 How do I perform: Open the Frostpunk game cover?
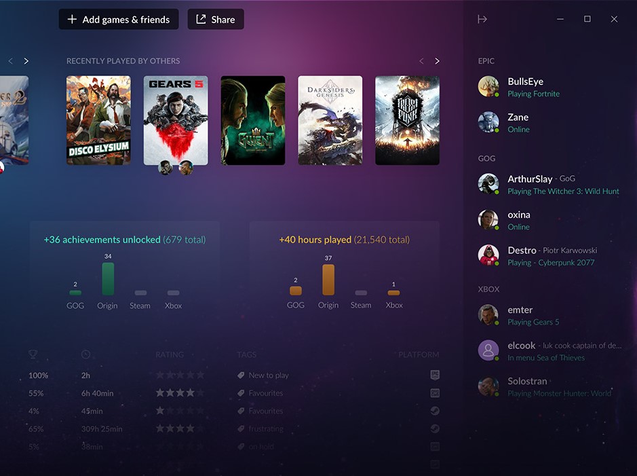coord(407,120)
